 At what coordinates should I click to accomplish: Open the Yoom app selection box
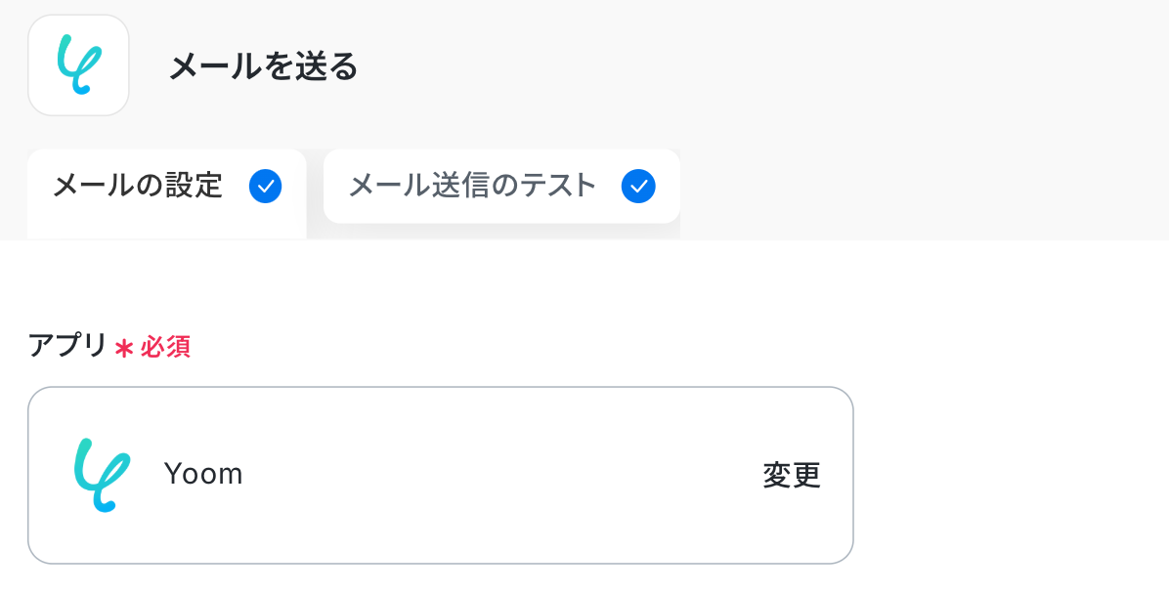(440, 475)
